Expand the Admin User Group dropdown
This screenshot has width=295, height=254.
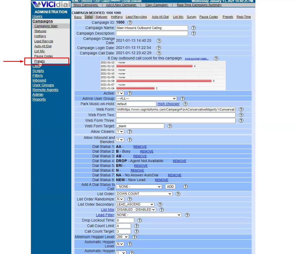pos(146,98)
